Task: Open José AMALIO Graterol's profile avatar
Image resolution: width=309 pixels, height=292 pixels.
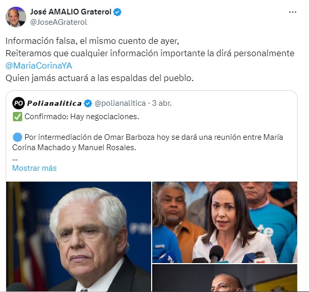Action: (x=16, y=17)
